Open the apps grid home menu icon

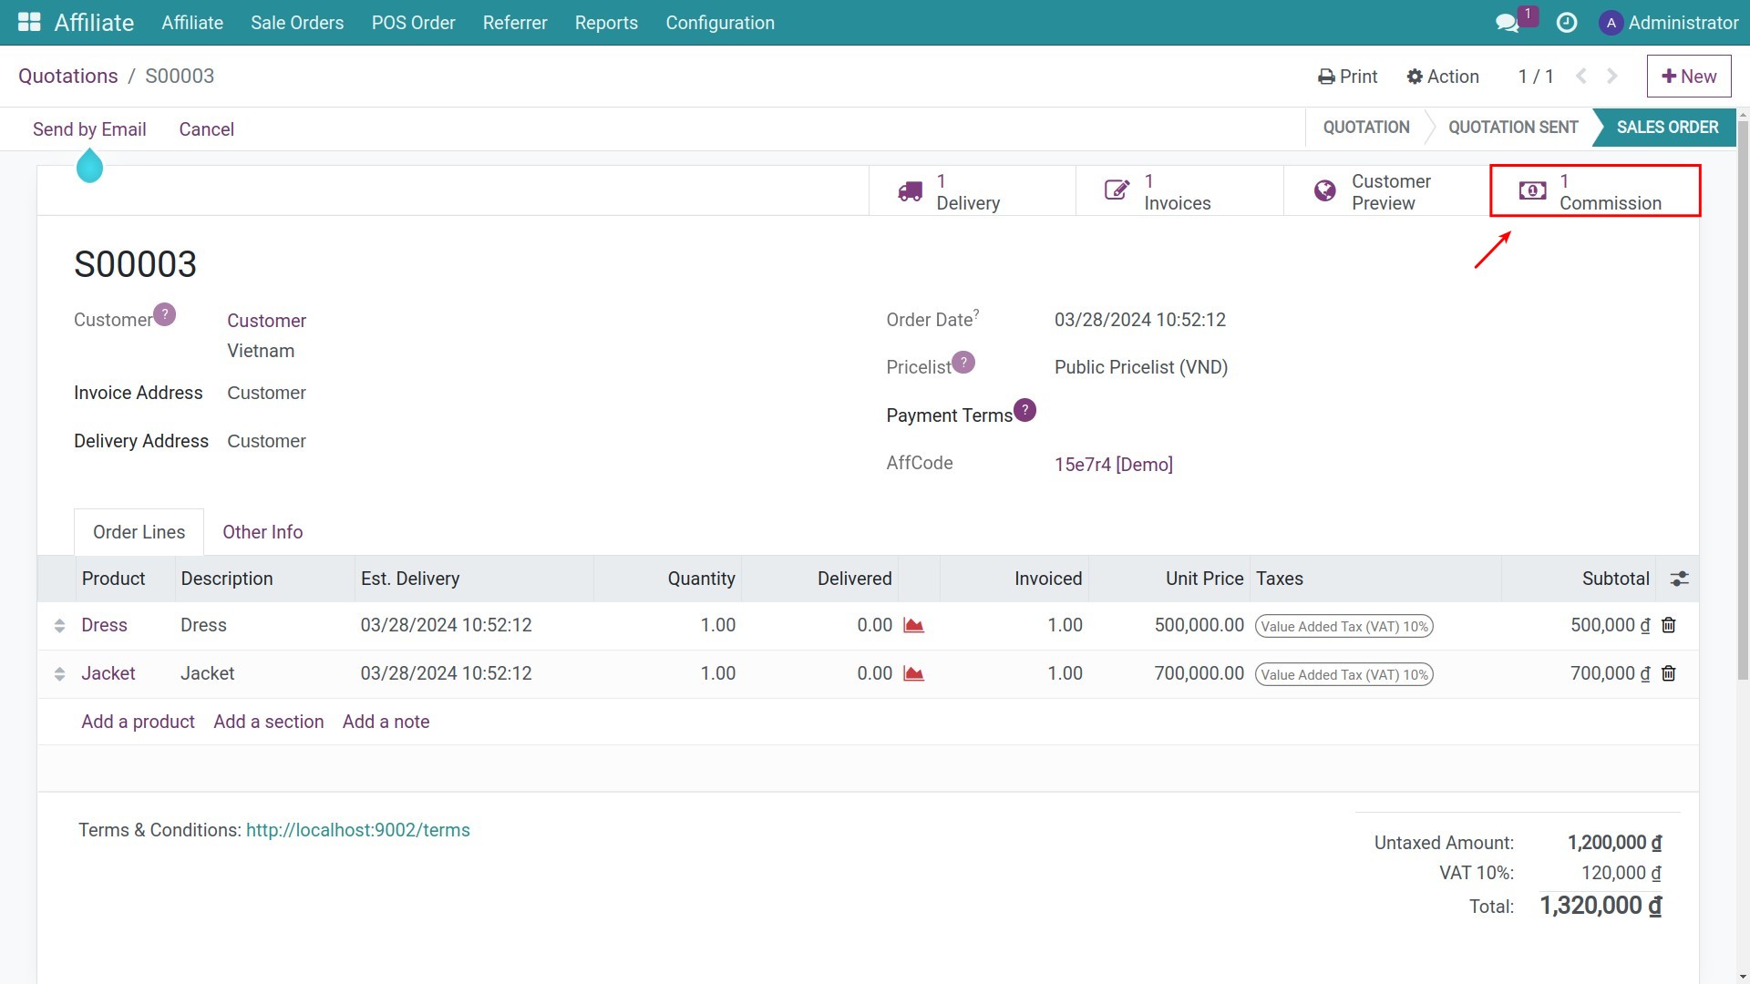click(x=29, y=23)
